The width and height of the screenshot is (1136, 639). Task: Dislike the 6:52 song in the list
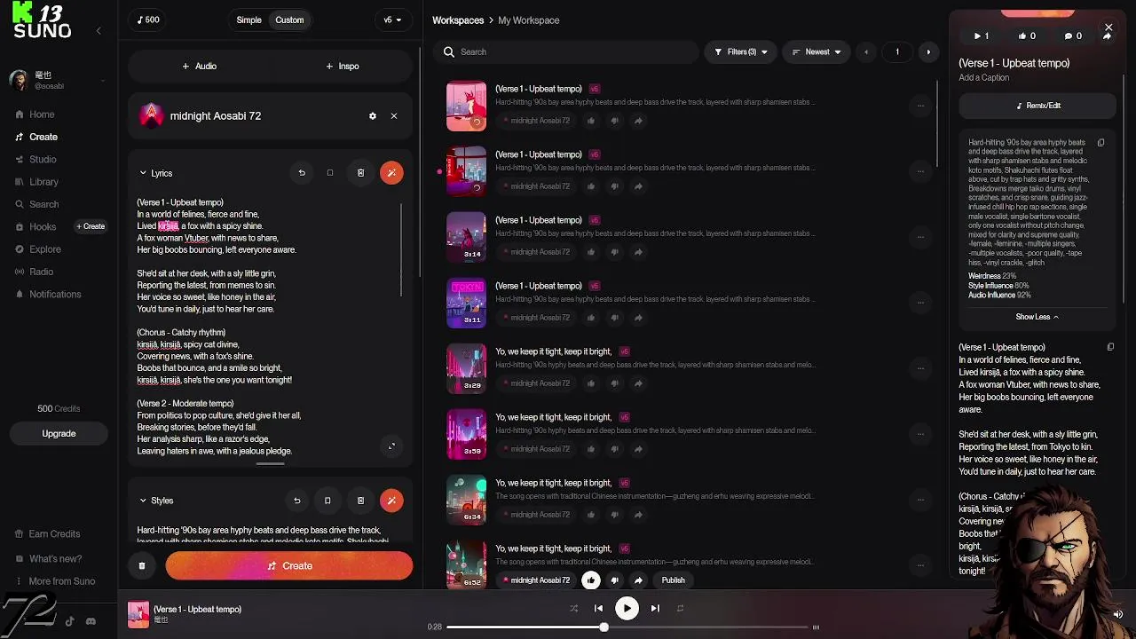click(x=615, y=580)
